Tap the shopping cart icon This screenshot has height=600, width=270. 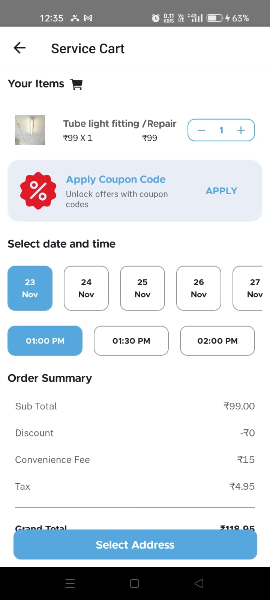(x=77, y=84)
